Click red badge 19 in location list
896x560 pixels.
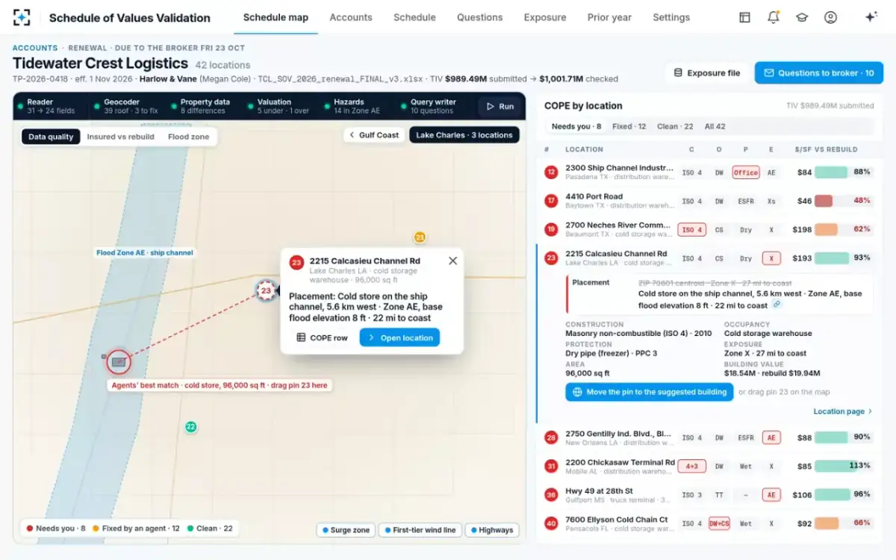click(x=551, y=229)
